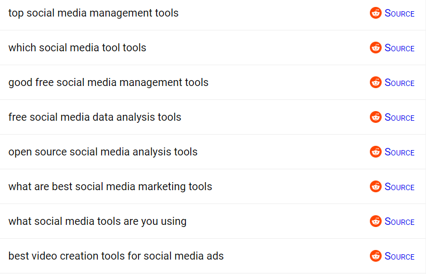Image resolution: width=426 pixels, height=274 pixels.
Task: Click Reddit icon next to 'which social media tool tools'
Action: [376, 48]
